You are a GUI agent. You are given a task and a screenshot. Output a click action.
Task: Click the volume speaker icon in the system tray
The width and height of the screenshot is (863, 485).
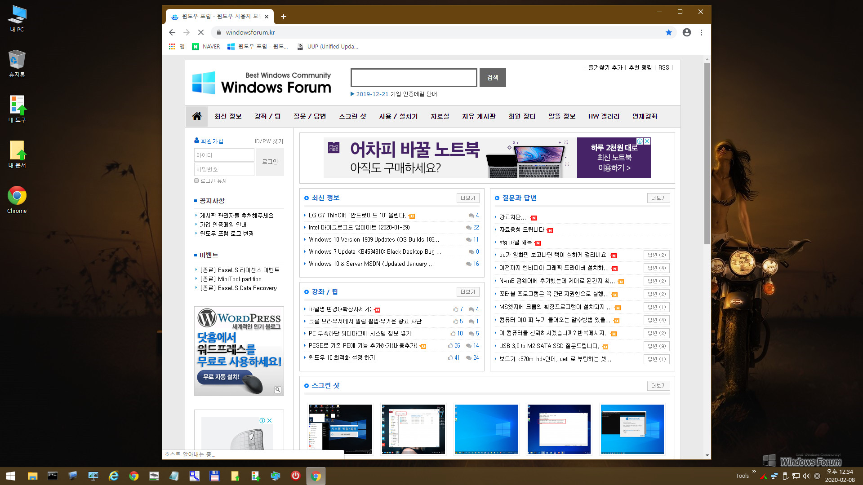tap(806, 476)
